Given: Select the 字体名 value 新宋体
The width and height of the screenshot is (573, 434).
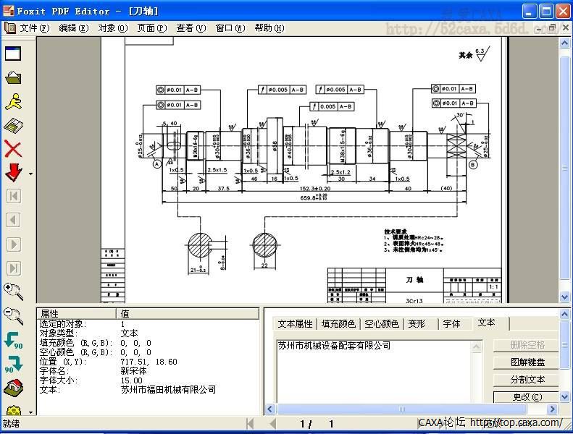Looking at the screenshot, I should 134,371.
